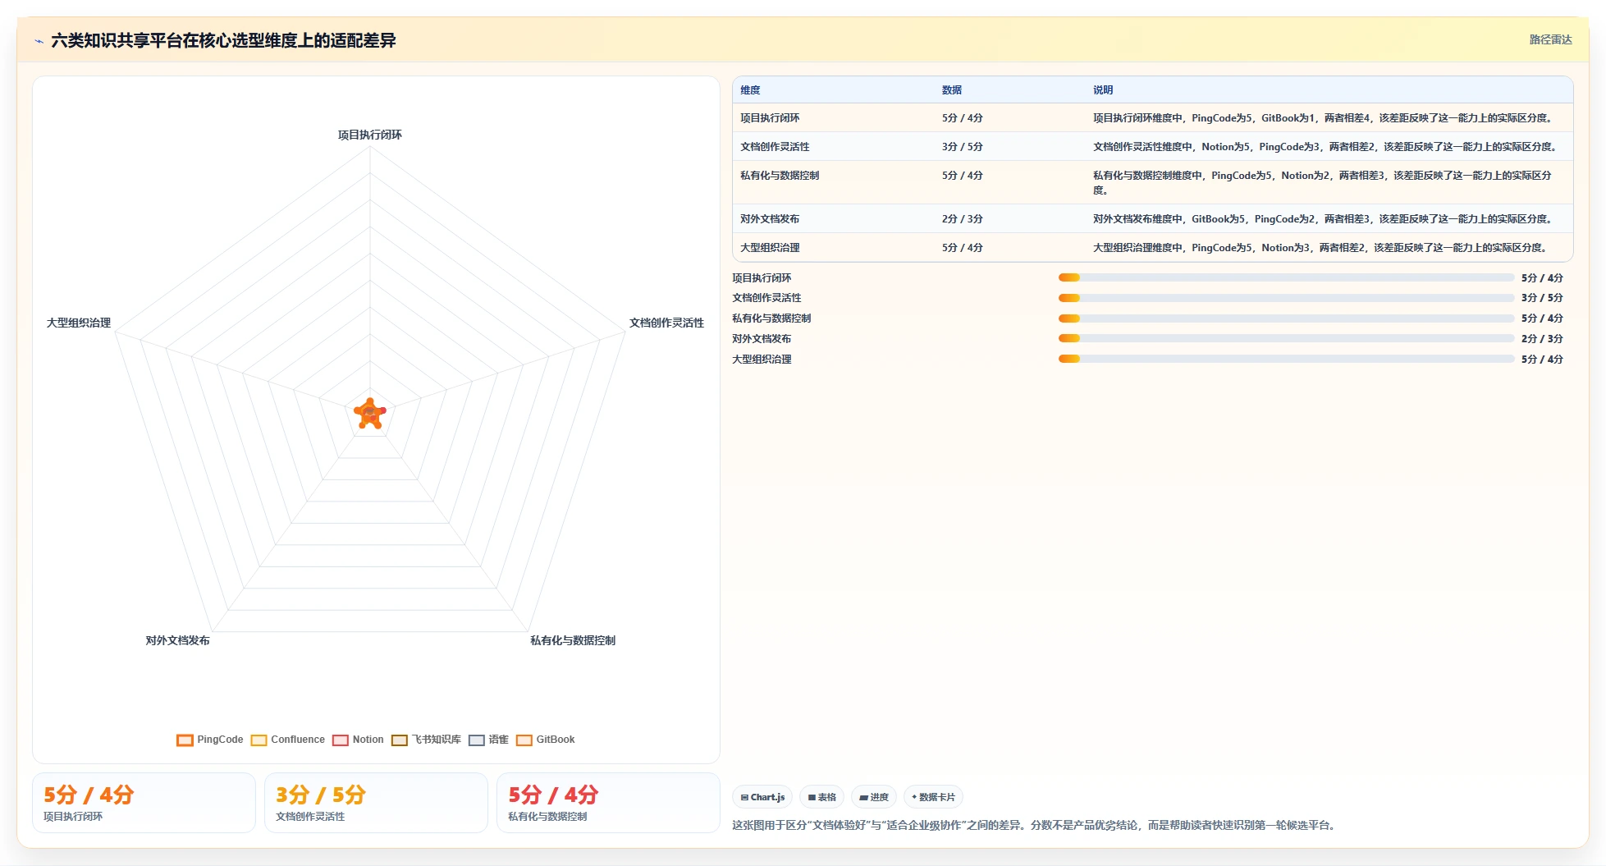This screenshot has width=1606, height=866.
Task: Hide the Notion dataset via the legend
Action: pyautogui.click(x=359, y=740)
